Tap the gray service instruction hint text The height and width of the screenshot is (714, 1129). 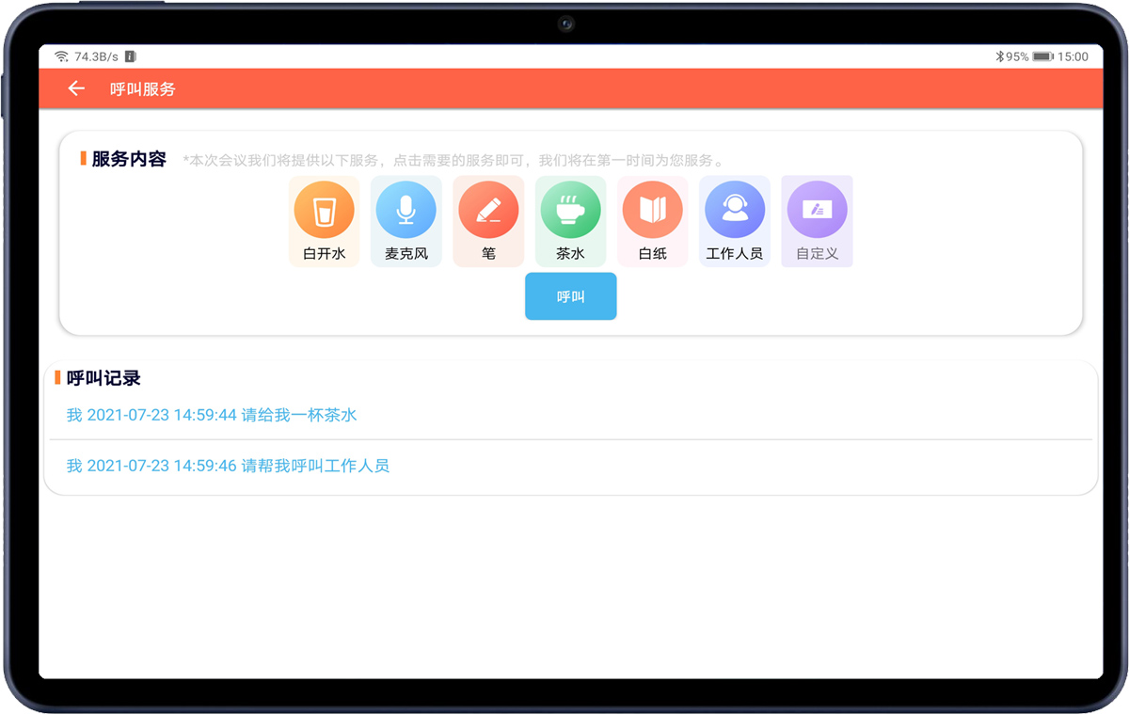tap(453, 160)
